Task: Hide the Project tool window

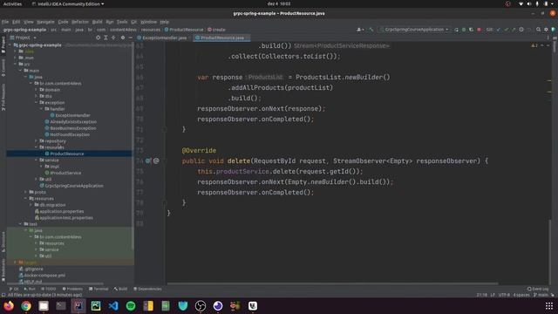Action: (130, 38)
